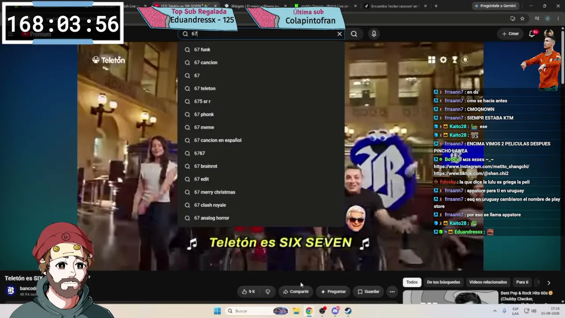Select the "67 phonk" suggestion
565x318 pixels.
[x=260, y=114]
